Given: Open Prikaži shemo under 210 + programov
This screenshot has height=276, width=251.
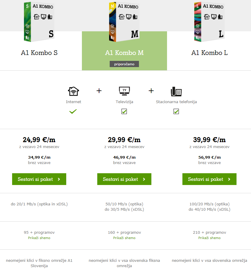Looking at the screenshot, I should pyautogui.click(x=209, y=238).
